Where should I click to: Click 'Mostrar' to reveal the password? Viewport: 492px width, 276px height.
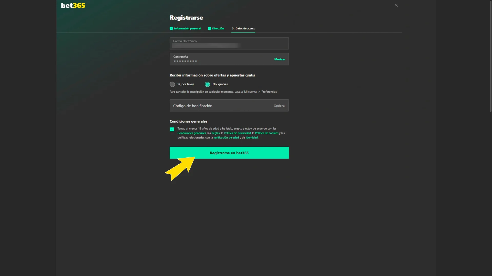(x=280, y=59)
